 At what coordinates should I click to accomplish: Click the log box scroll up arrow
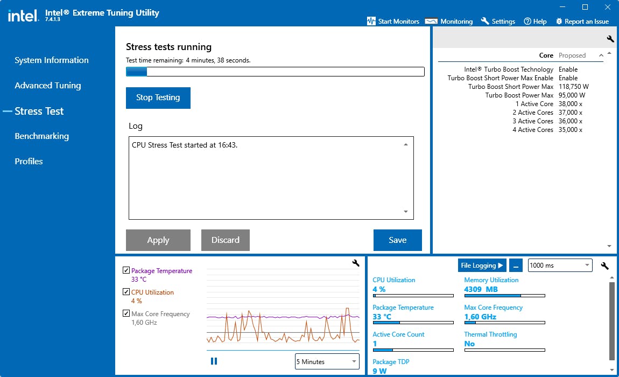(406, 145)
